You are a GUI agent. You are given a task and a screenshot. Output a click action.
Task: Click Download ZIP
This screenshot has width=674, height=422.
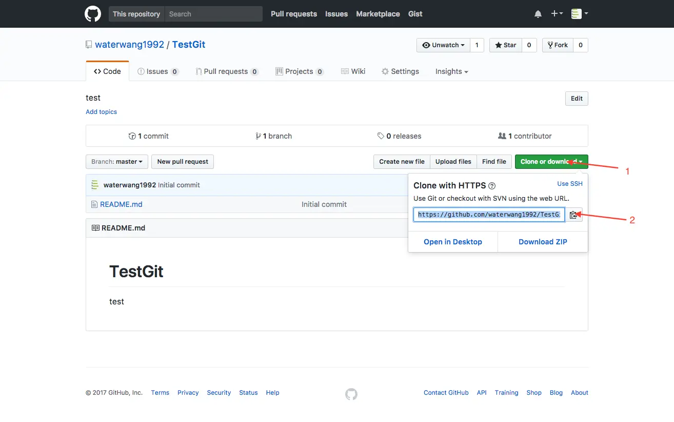point(543,242)
